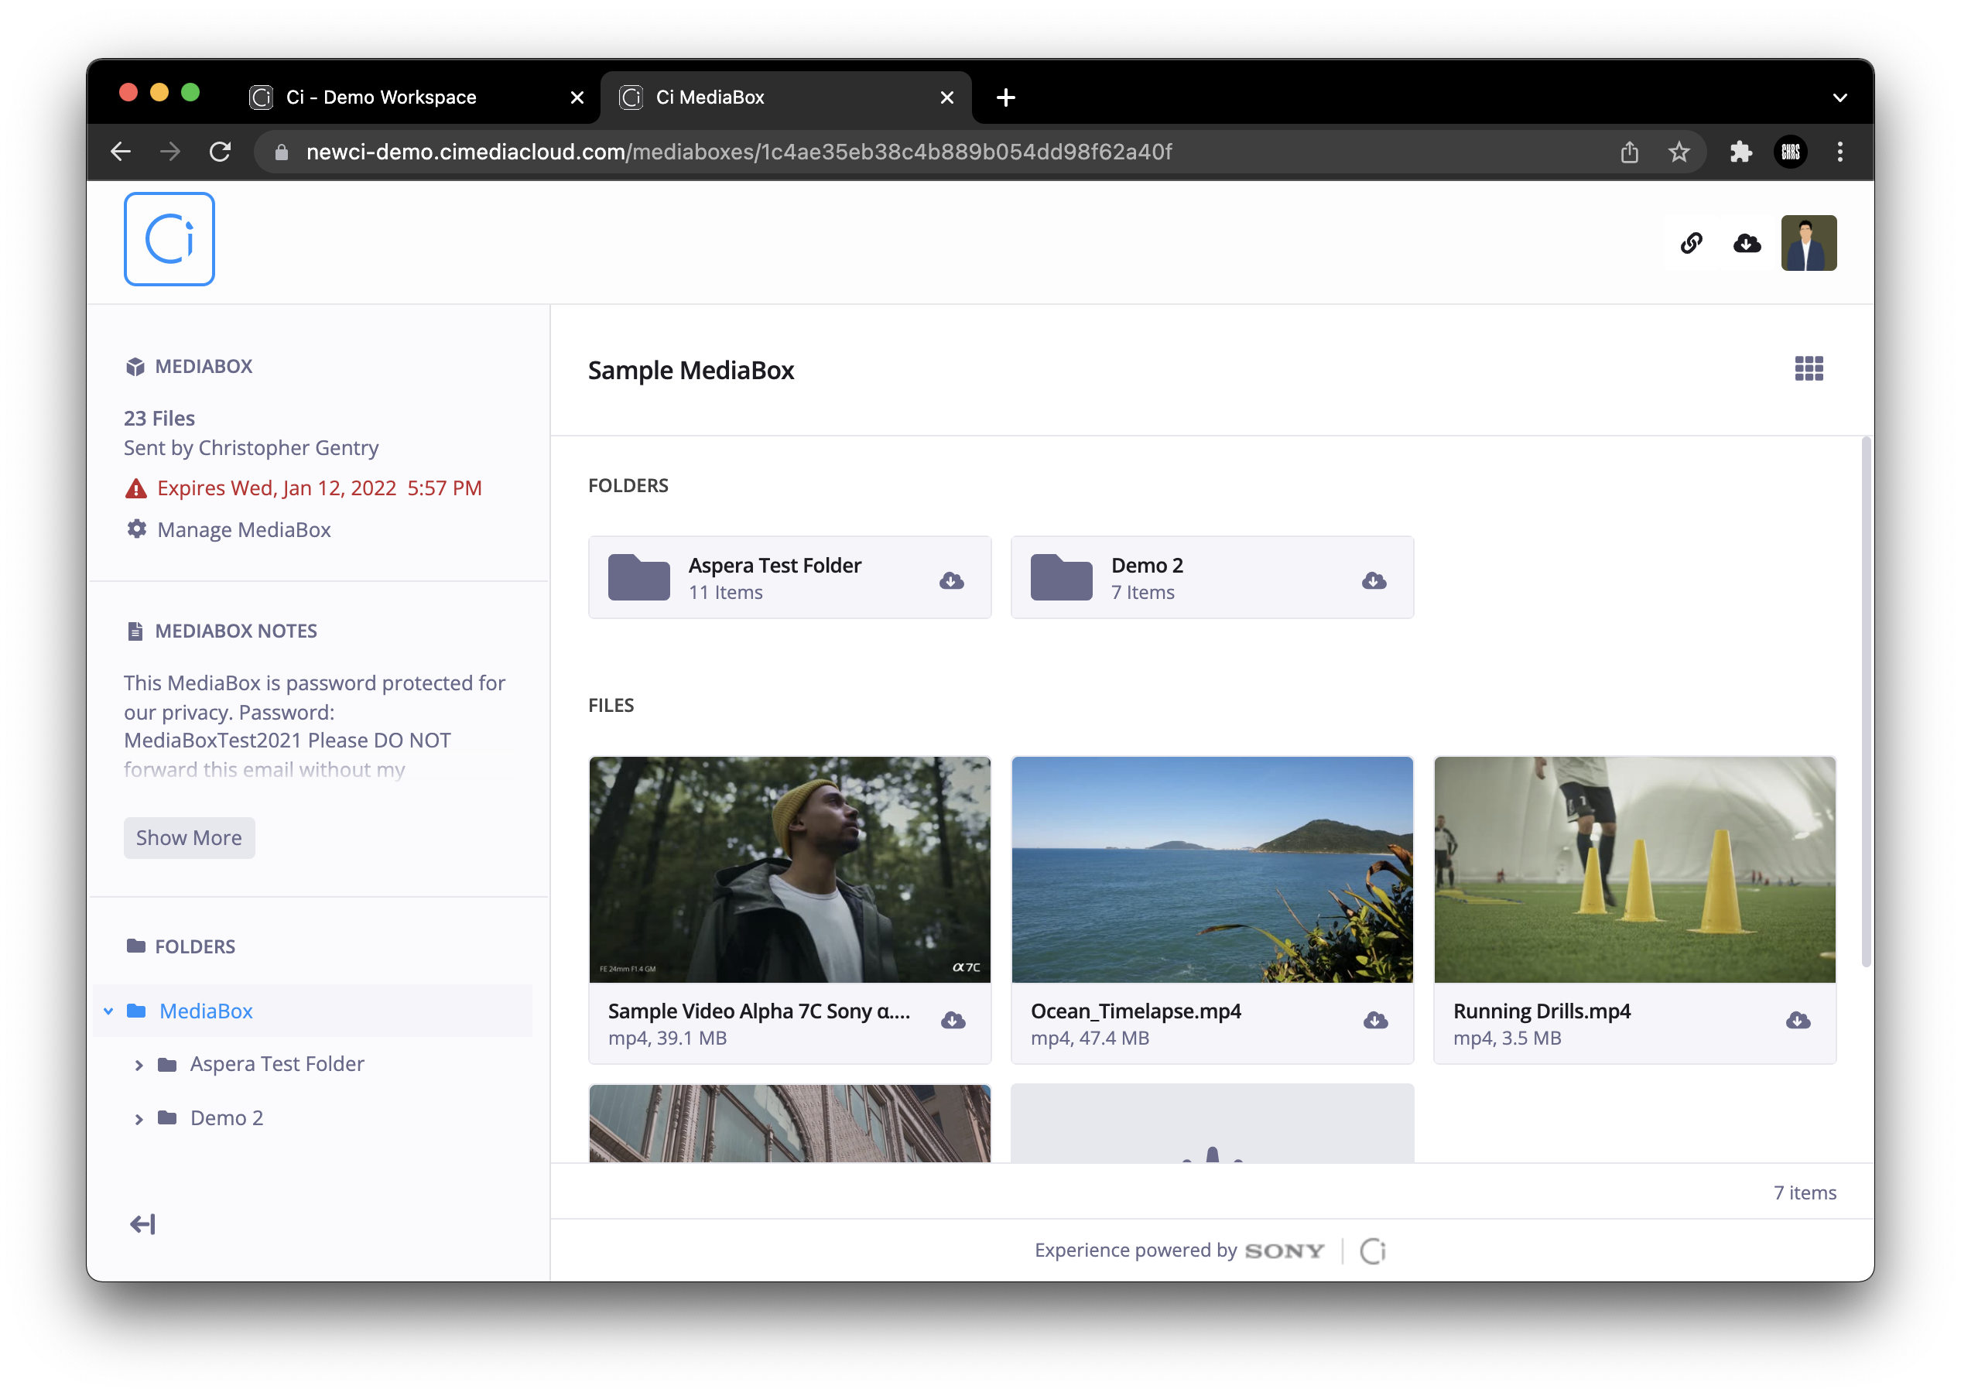1961x1396 pixels.
Task: Click the Running Drills.mp4 file name
Action: click(x=1542, y=1011)
